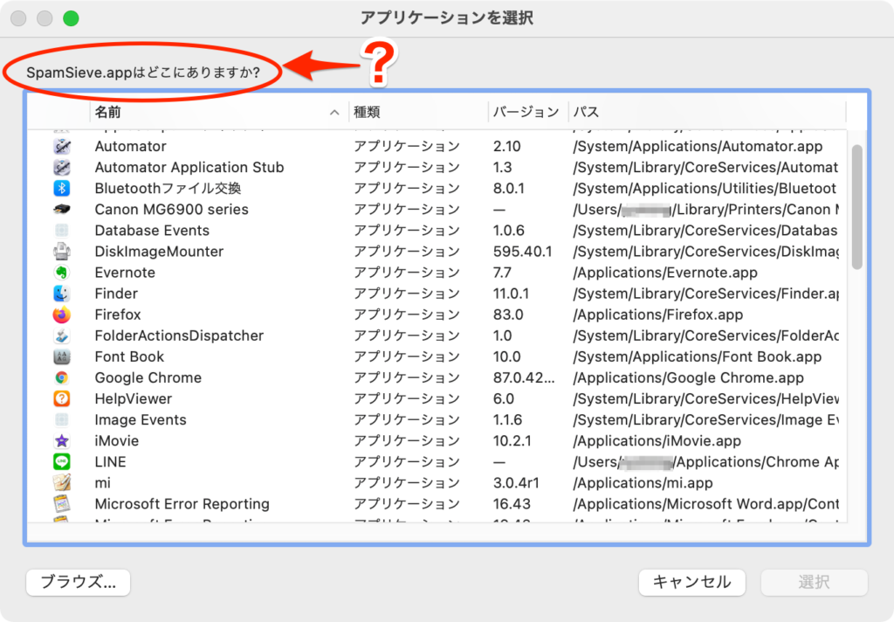Screen dimensions: 894x622
Task: Click the /System/Applications/Font Book.app path
Action: 698,356
